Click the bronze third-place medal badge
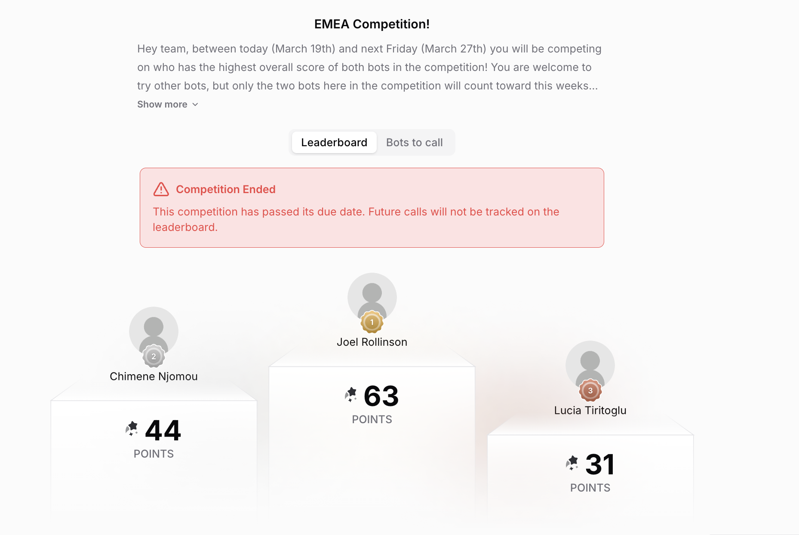The image size is (799, 535). pyautogui.click(x=590, y=390)
